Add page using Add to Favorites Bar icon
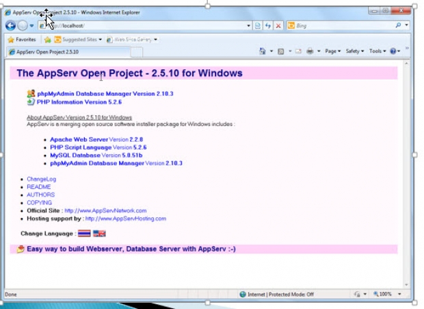Image resolution: width=424 pixels, height=309 pixels. point(48,40)
